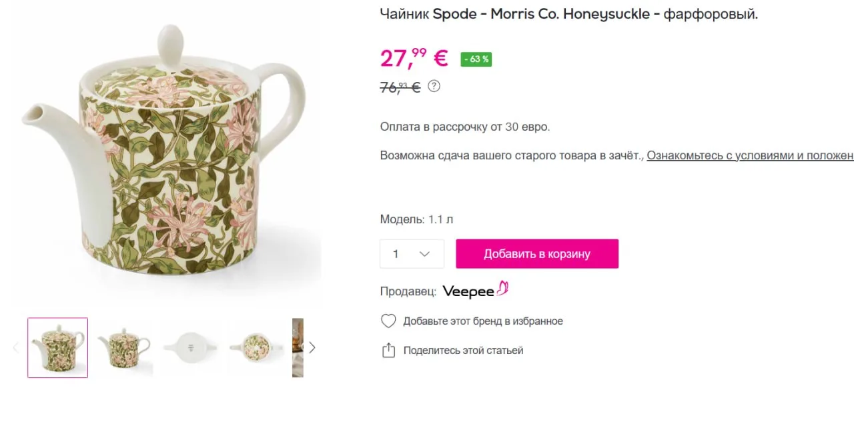854x422 pixels.
Task: Go to previous thumbnails with left arrow
Action: click(16, 347)
